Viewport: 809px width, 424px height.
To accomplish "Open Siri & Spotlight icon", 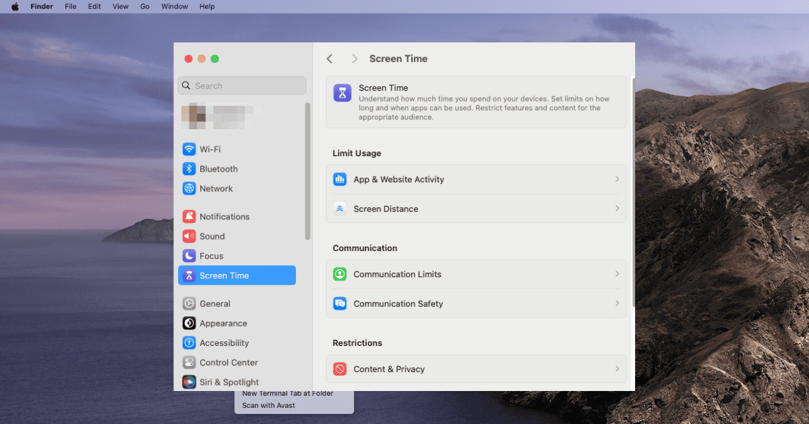I will point(189,382).
